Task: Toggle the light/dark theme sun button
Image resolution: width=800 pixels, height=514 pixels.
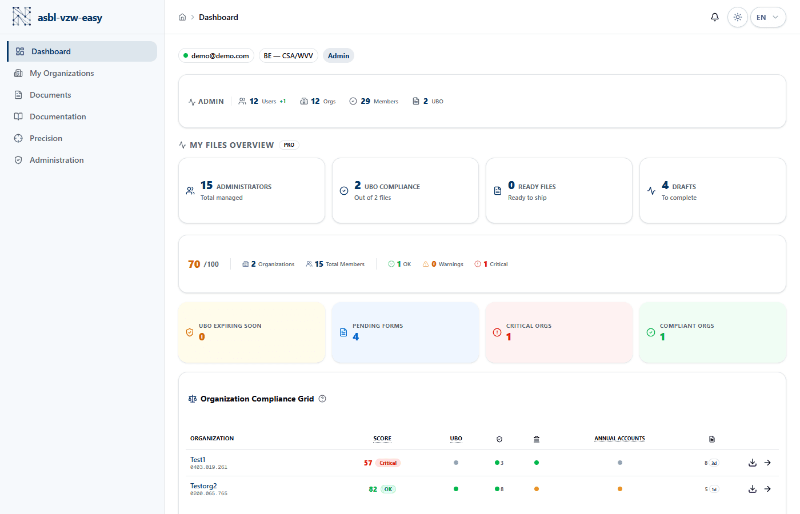Action: [x=738, y=17]
